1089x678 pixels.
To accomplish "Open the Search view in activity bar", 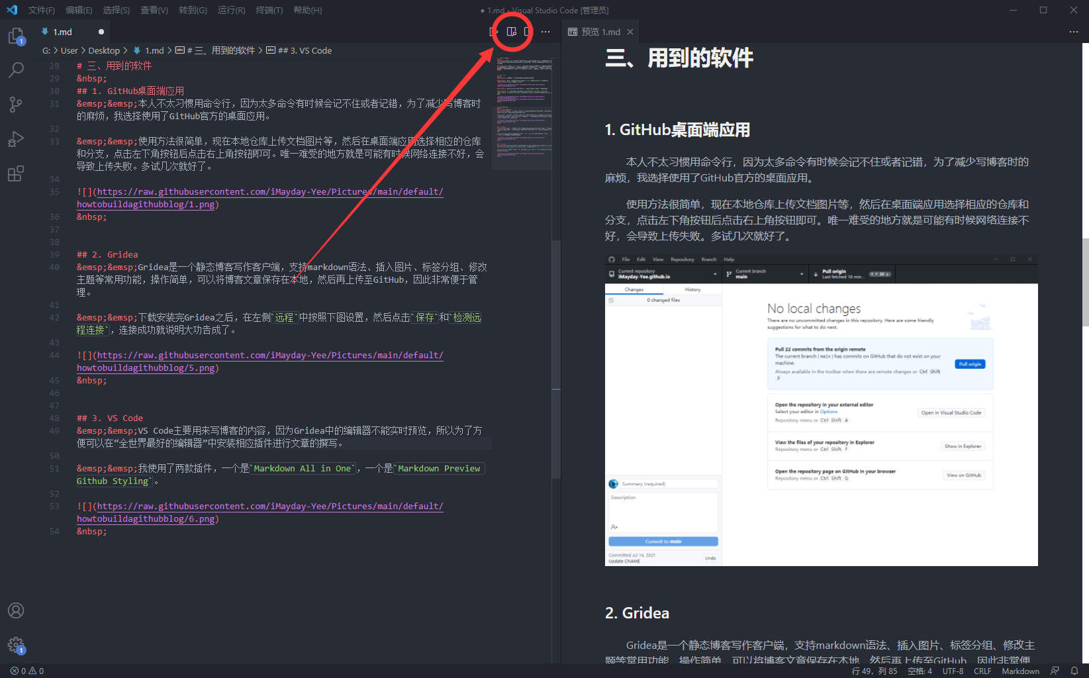I will coord(16,70).
